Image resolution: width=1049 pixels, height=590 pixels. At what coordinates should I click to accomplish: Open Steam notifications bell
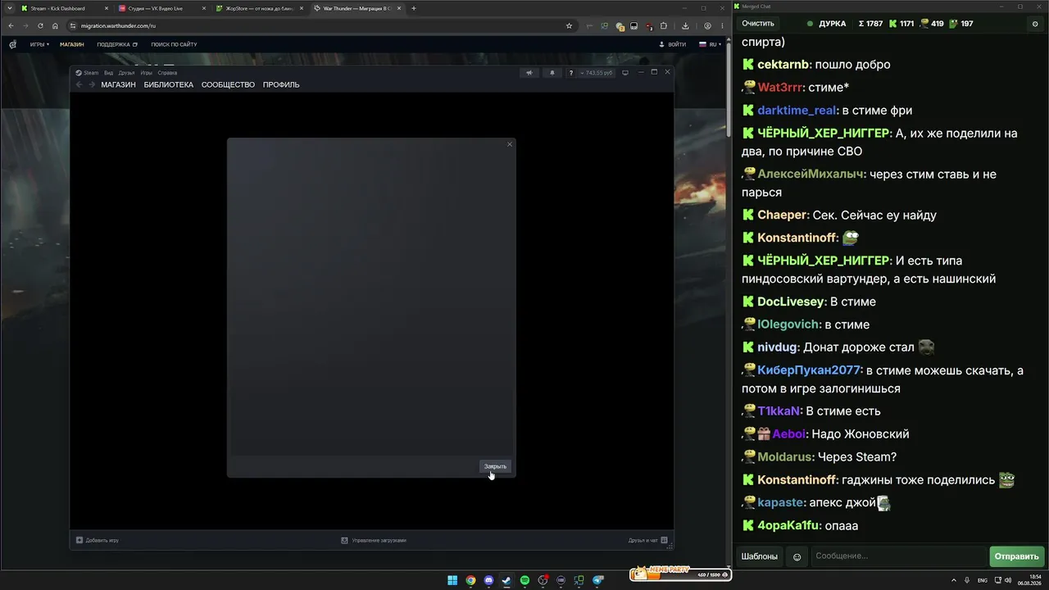[552, 73]
